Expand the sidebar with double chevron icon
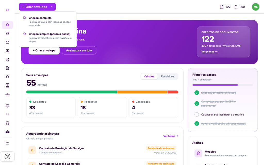 coord(7,10)
